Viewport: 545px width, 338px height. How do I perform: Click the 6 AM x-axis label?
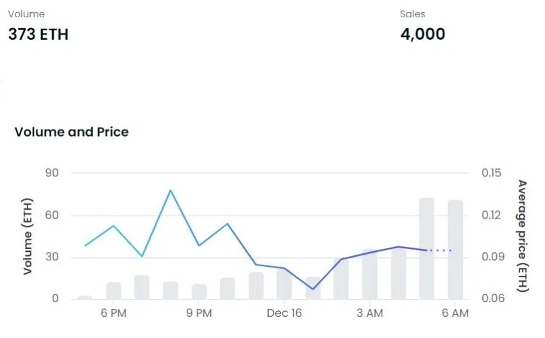tap(455, 313)
